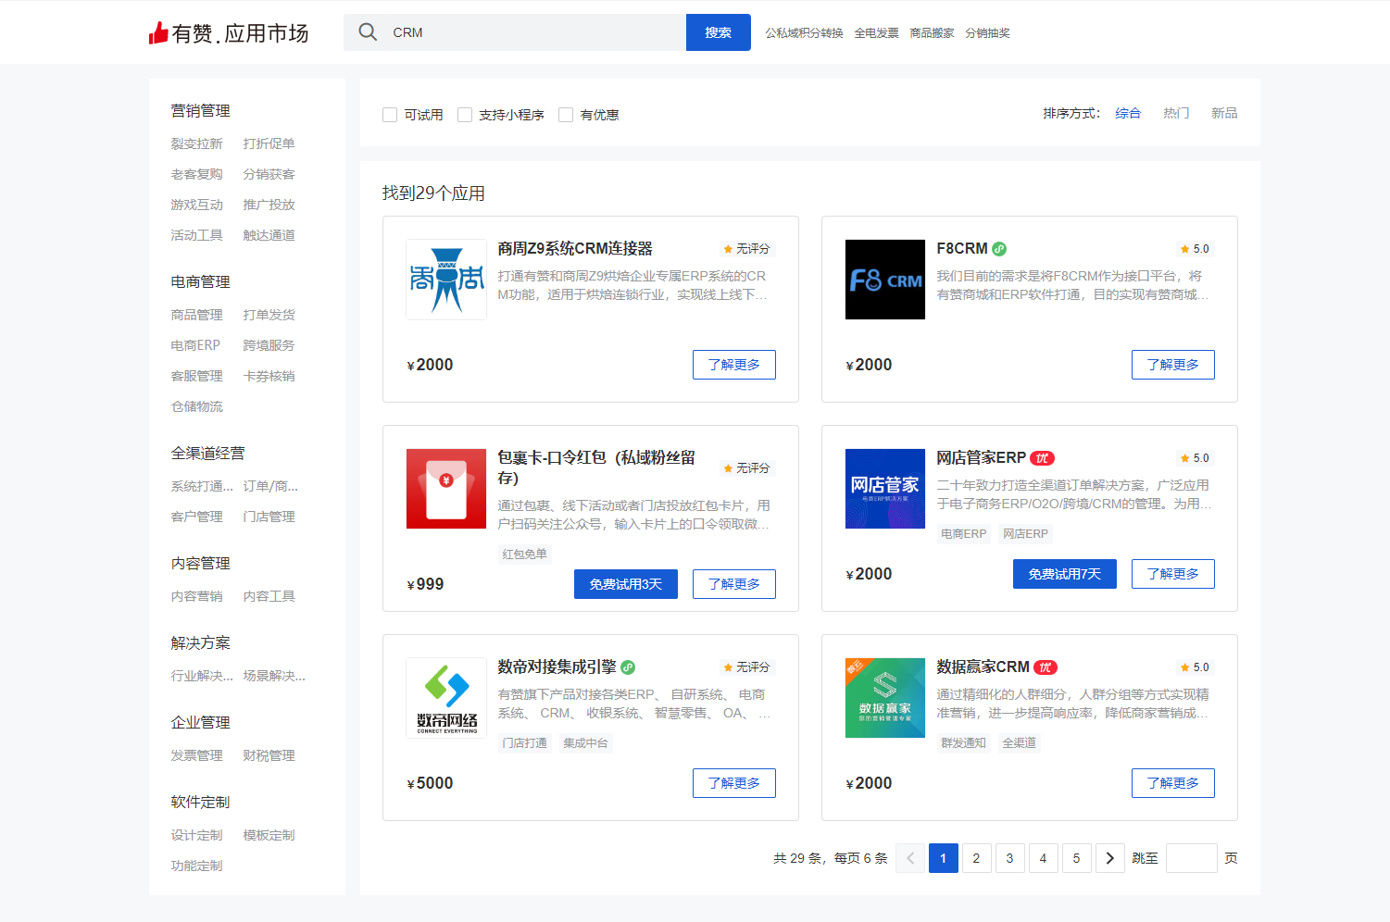Open 营销管理 section heading
The height and width of the screenshot is (922, 1390).
click(x=200, y=111)
